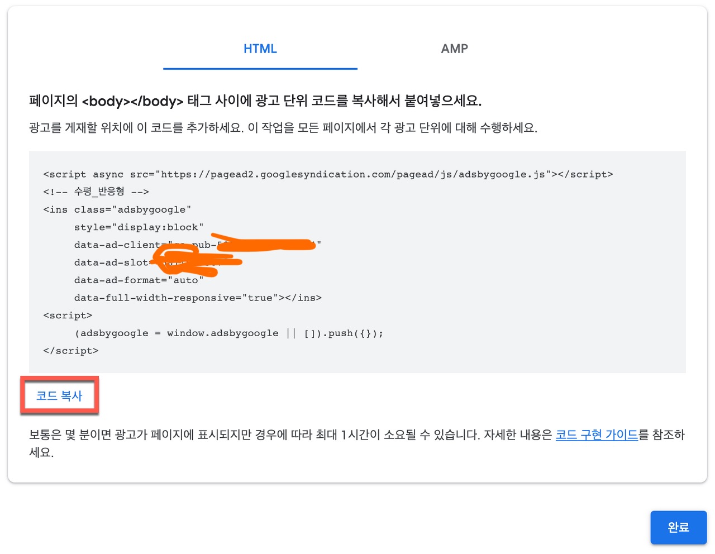Click the window.adsbygoogle push line
This screenshot has height=554, width=715.
229,333
